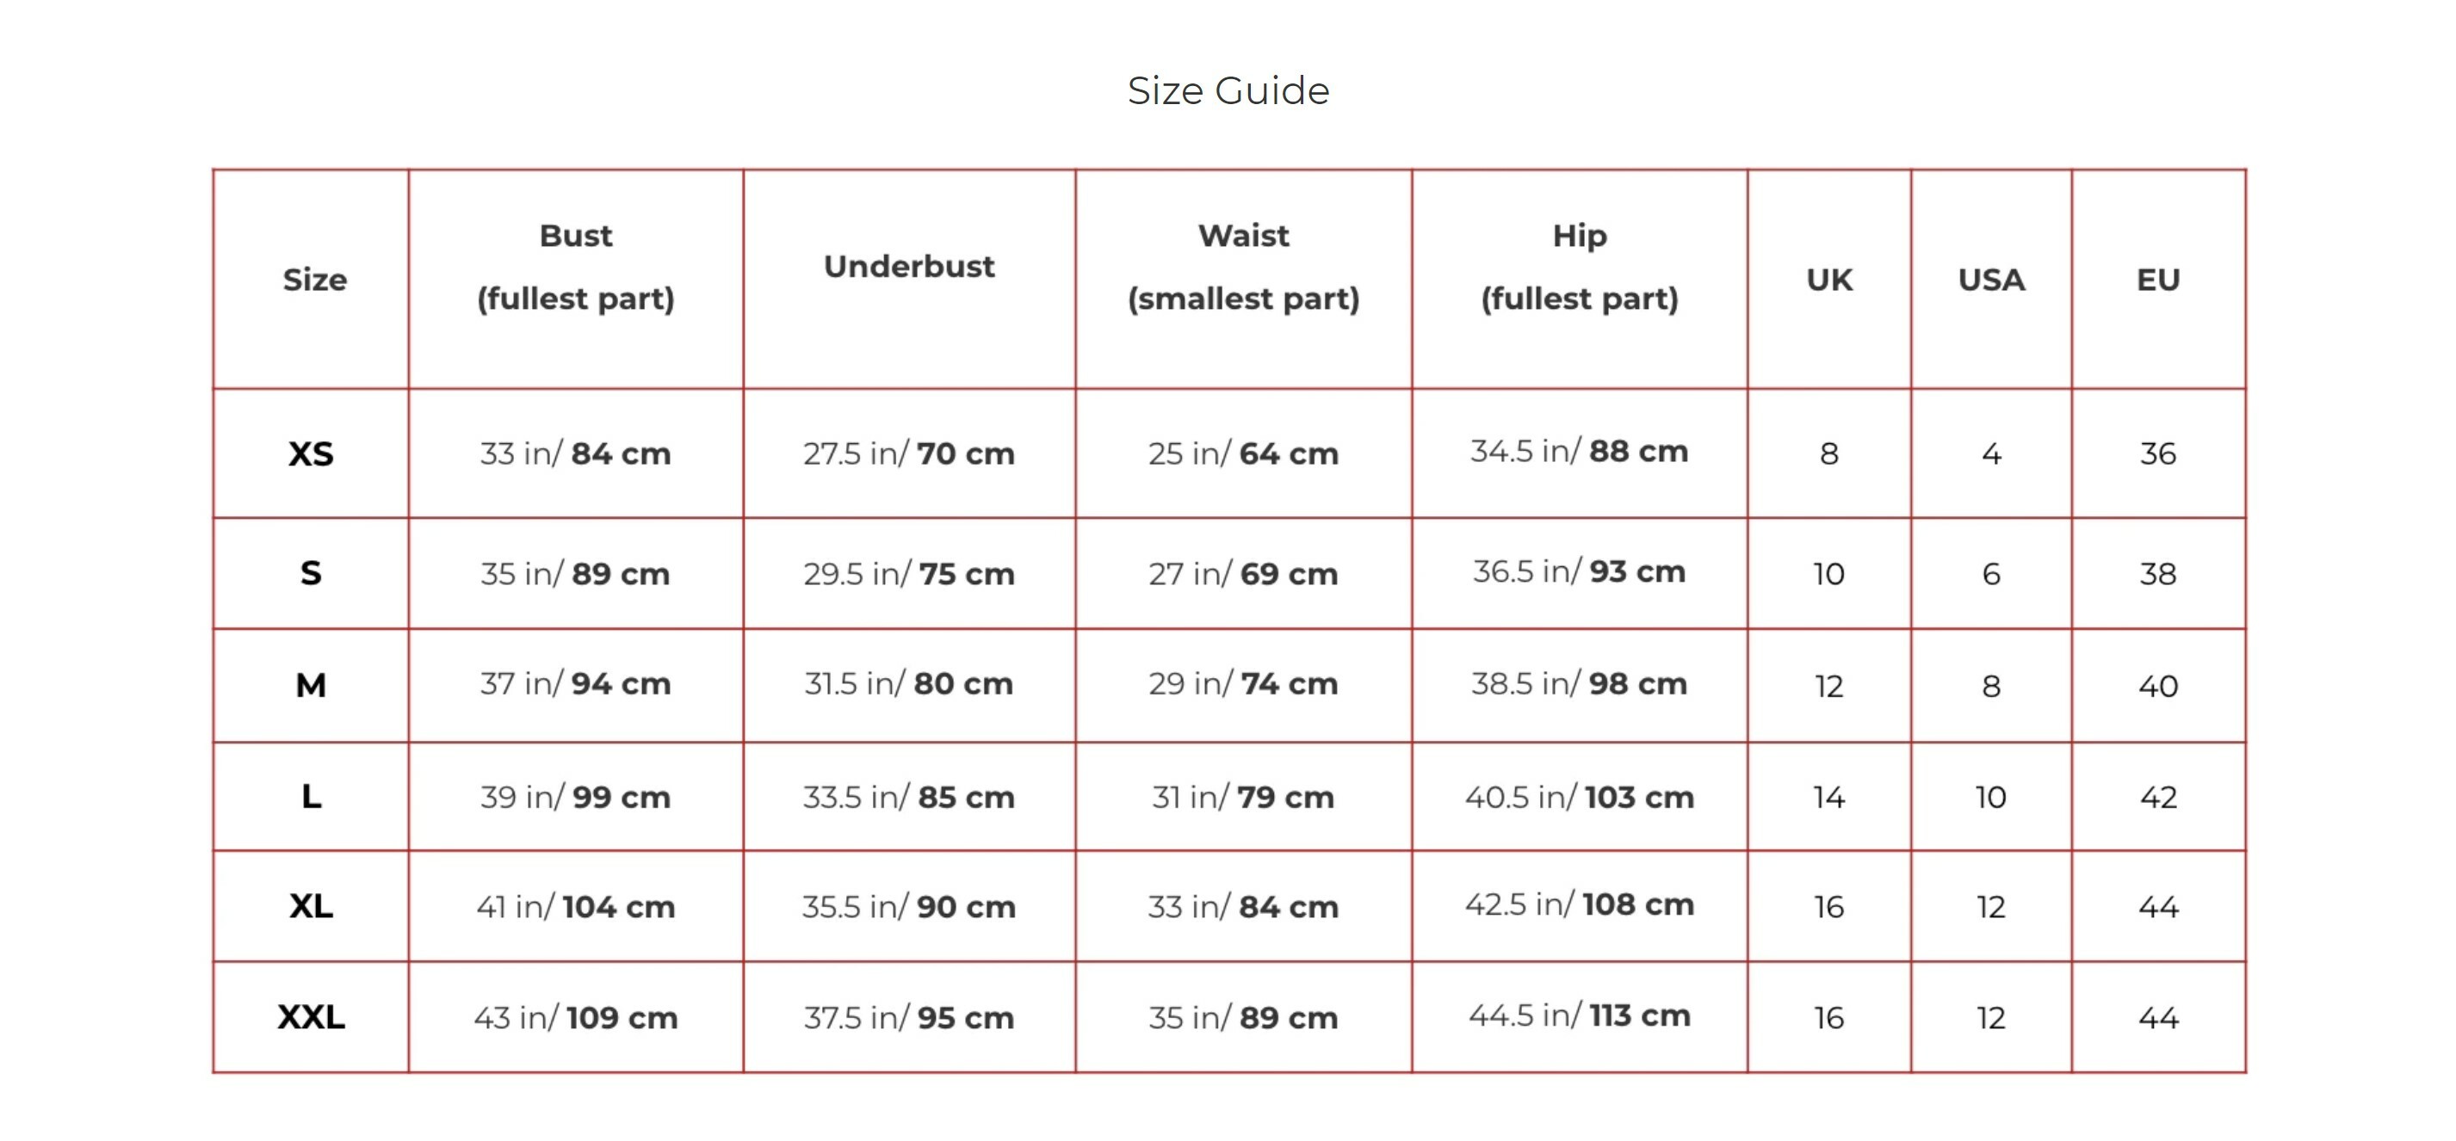Click the Underbust column header
The image size is (2456, 1141).
(x=908, y=266)
